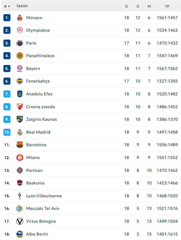Screen dimensions: 181x240
Task: Click the Maccabi Tel Aviv logo
Action: [20, 209]
